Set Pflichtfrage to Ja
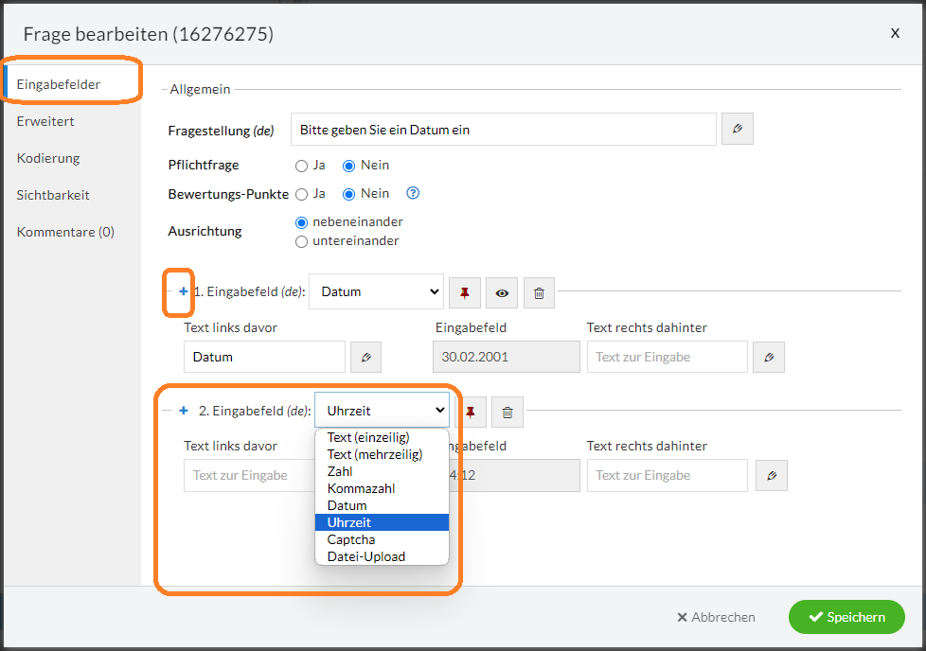This screenshot has width=926, height=651. pos(302,166)
